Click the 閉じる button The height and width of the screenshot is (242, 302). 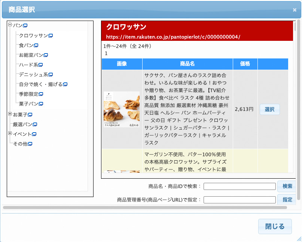pos(275,226)
